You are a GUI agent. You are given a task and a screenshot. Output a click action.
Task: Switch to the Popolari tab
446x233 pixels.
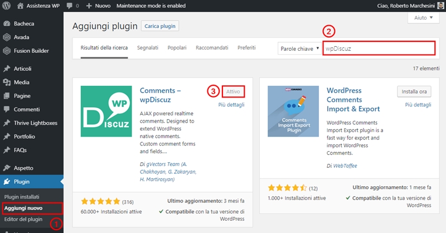pos(177,48)
